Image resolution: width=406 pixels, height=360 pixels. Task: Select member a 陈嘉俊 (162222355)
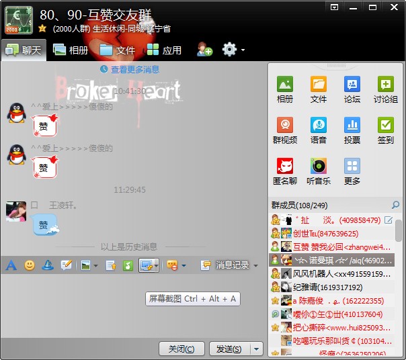tap(332, 301)
